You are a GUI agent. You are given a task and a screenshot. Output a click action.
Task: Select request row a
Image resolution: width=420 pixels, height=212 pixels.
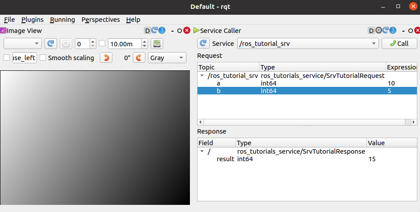point(307,83)
